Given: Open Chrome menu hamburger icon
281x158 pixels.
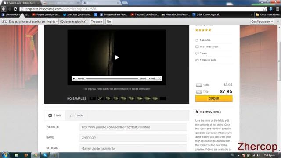Looking at the screenshot, I should point(277,9).
